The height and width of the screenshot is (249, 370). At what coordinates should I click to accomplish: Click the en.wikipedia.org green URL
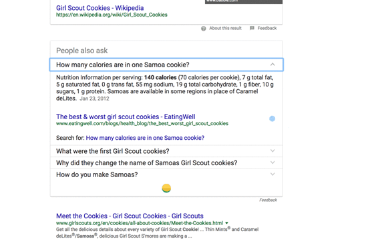(112, 15)
